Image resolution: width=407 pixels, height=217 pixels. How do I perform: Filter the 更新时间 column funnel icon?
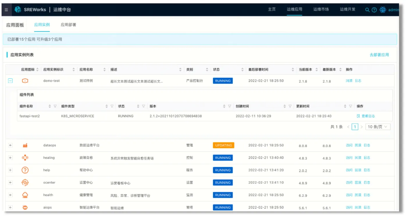click(350, 106)
